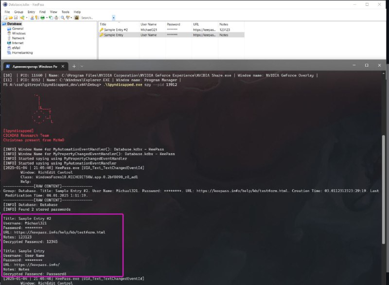Click the PowerShell icon on the terminal tab
The height and width of the screenshot is (285, 389).
tap(8, 67)
